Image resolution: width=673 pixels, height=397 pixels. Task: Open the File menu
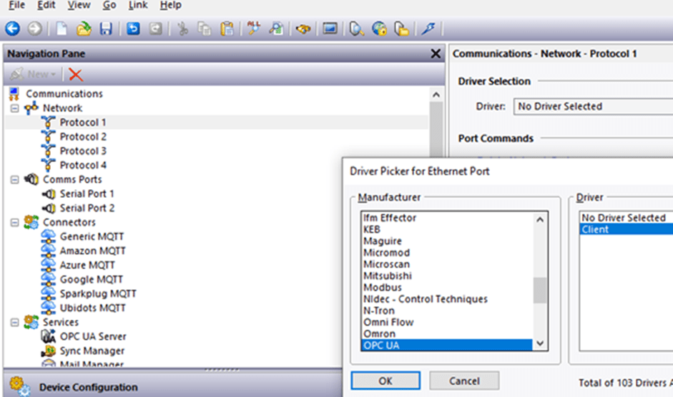[17, 5]
